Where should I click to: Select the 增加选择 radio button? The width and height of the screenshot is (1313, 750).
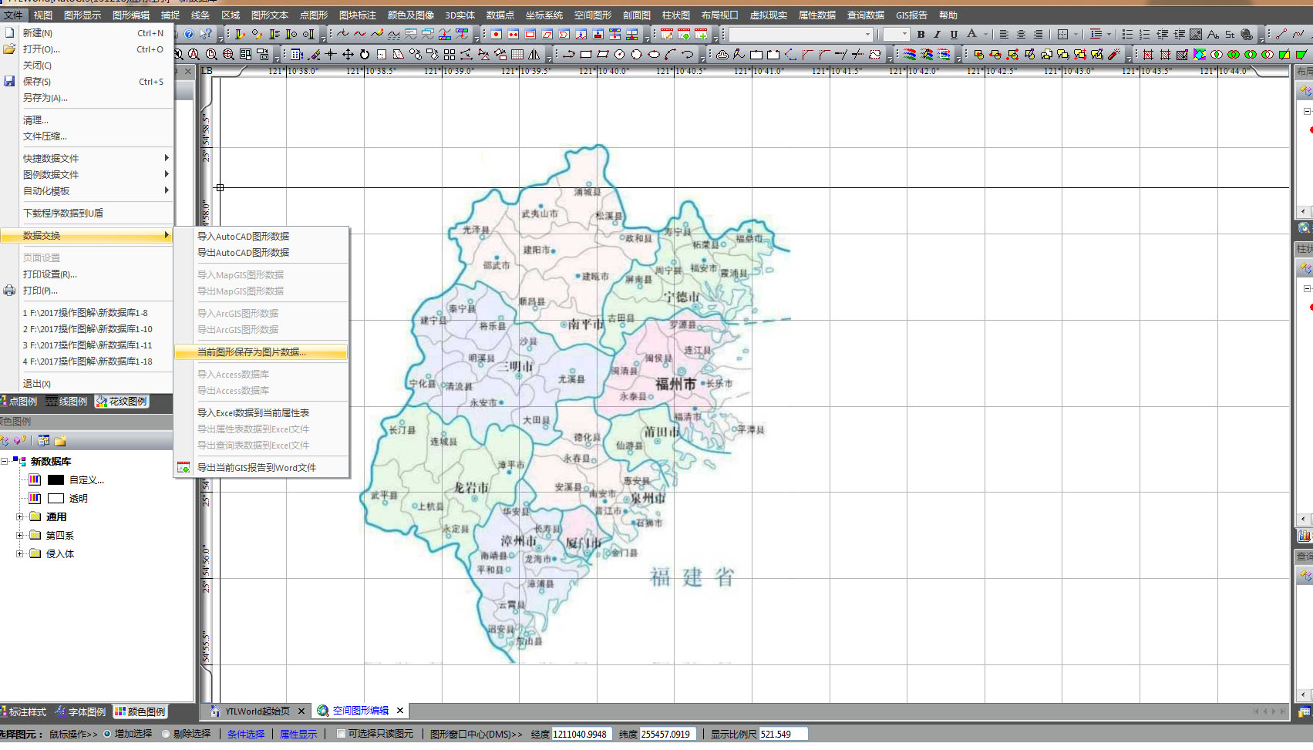coord(107,734)
